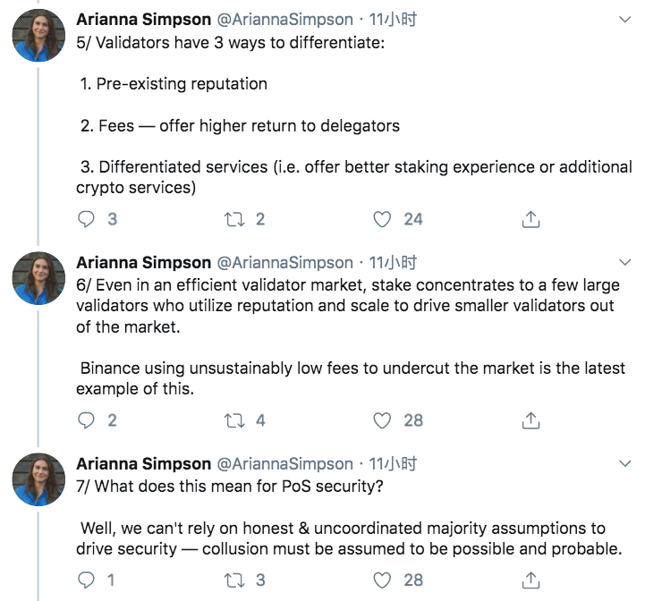
Task: Open Arianna Simpson's avatar on tweet 6/
Action: coord(38,278)
